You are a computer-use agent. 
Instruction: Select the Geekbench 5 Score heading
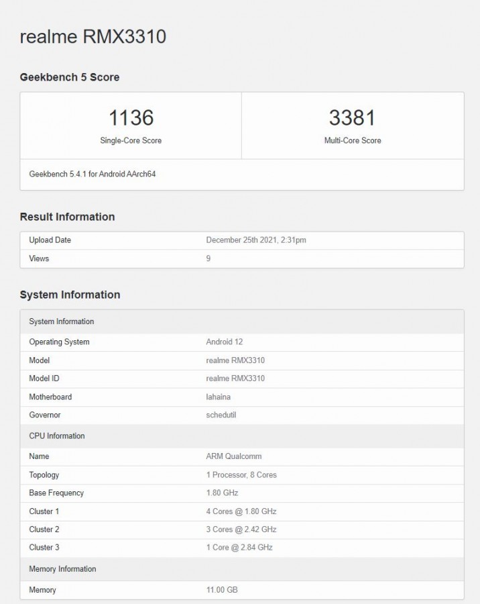pyautogui.click(x=70, y=77)
